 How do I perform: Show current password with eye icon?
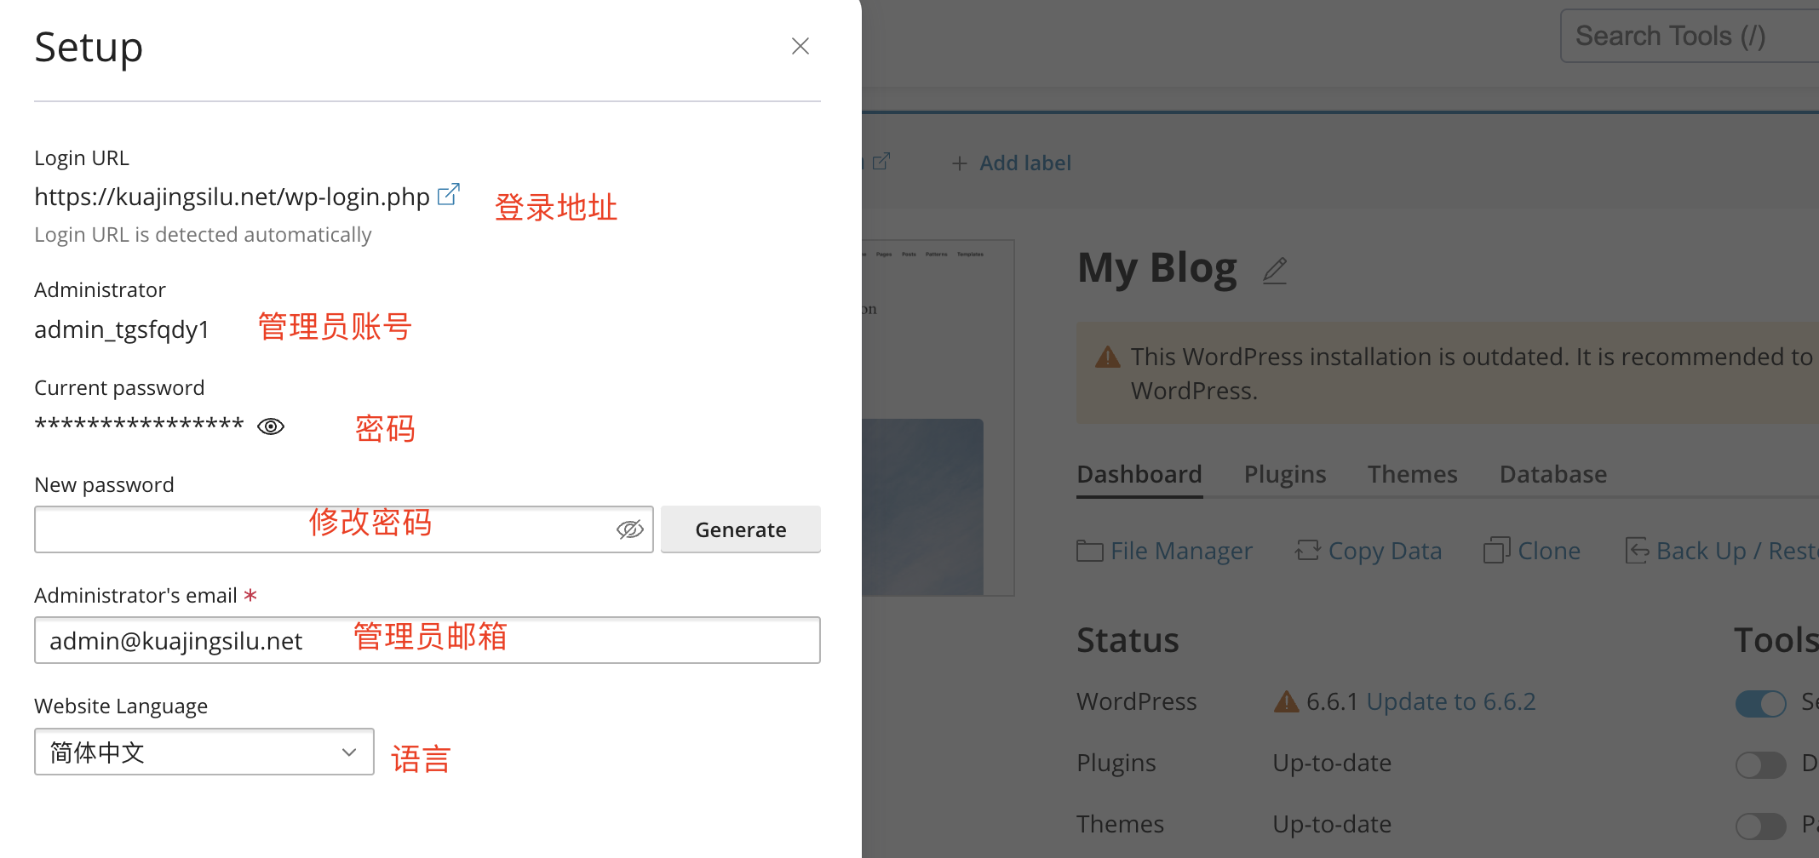(271, 426)
